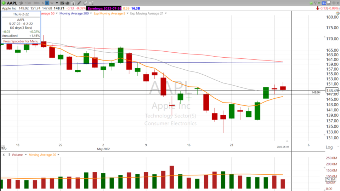Screen dimensions: 340x191
Task: Click the blue S symbol-link icon
Action: (324, 3)
